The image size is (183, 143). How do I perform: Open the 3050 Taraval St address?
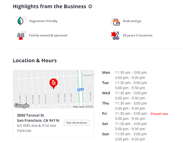(x=30, y=115)
